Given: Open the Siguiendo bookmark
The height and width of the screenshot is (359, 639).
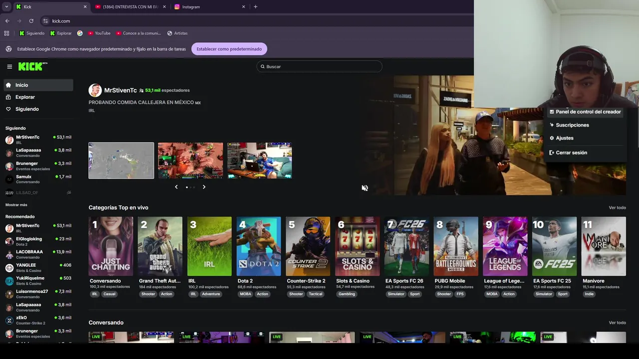Looking at the screenshot, I should [31, 33].
